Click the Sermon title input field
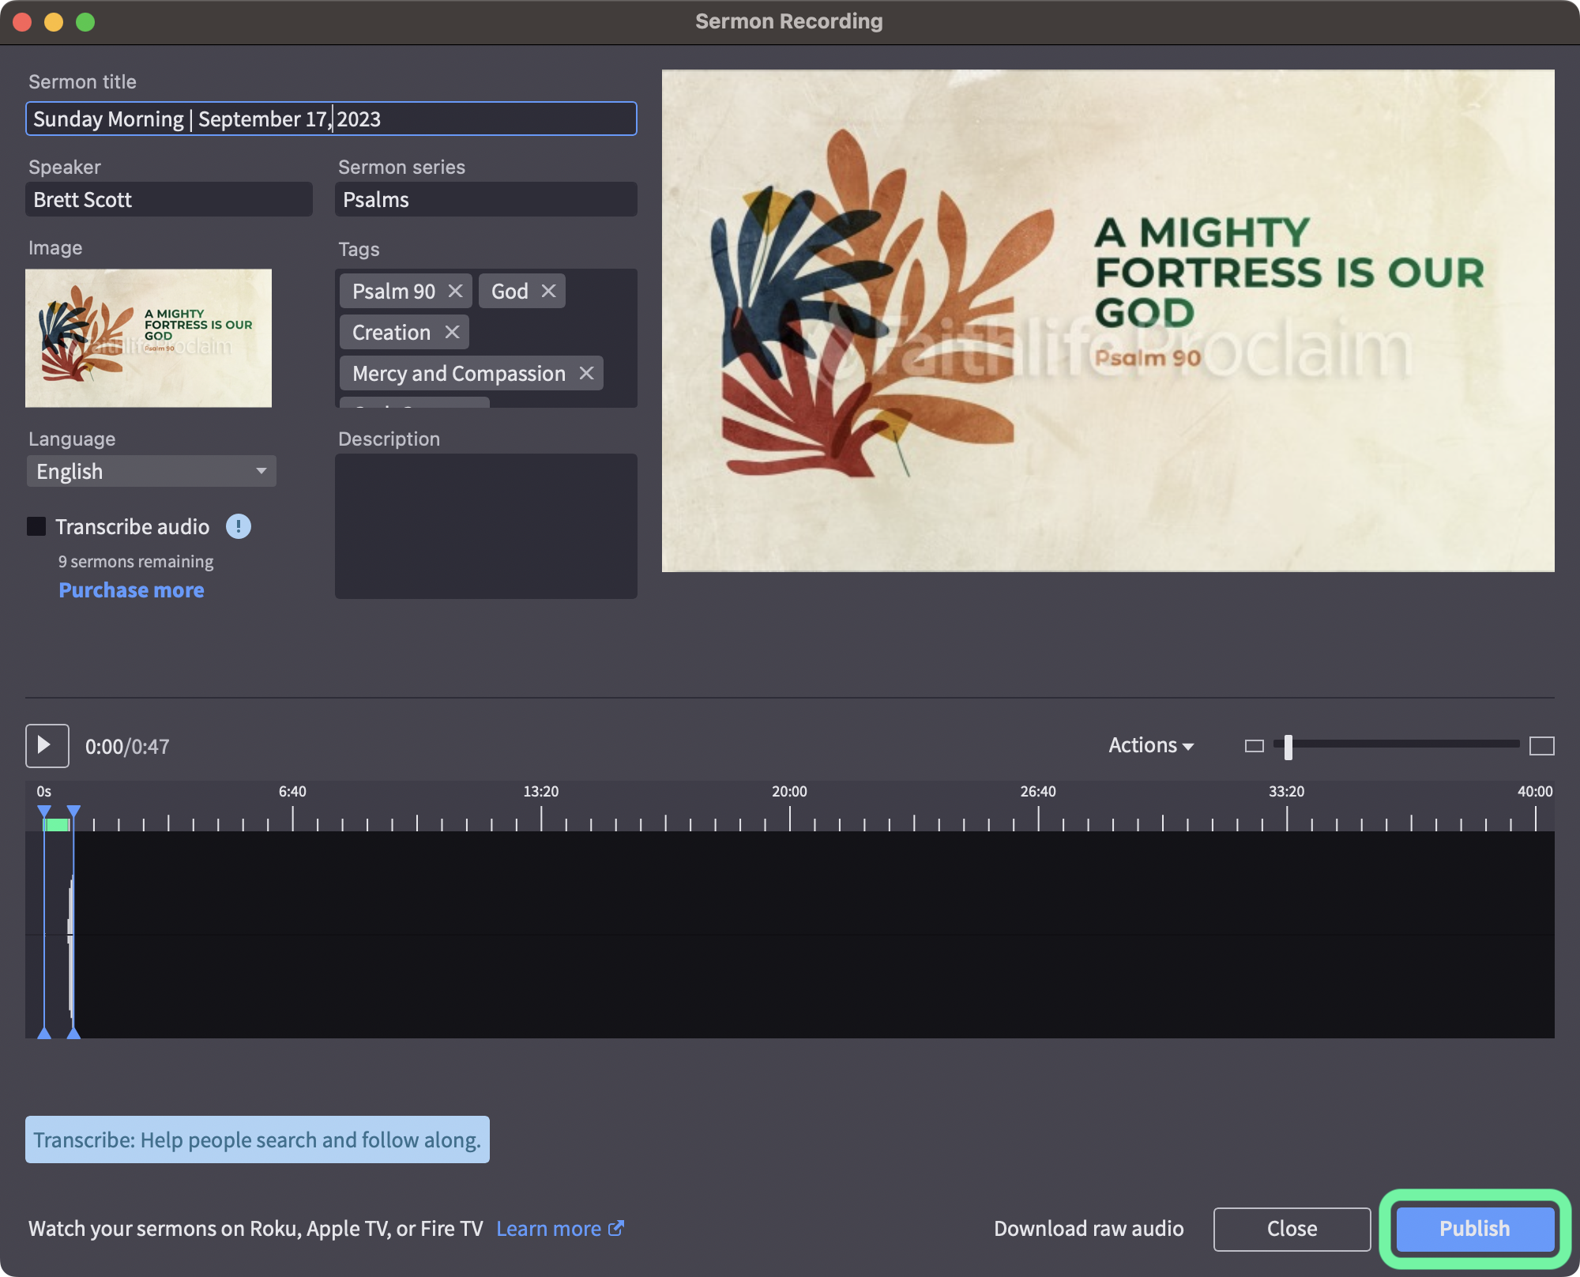Screen dimensions: 1580x1277 pos(331,119)
